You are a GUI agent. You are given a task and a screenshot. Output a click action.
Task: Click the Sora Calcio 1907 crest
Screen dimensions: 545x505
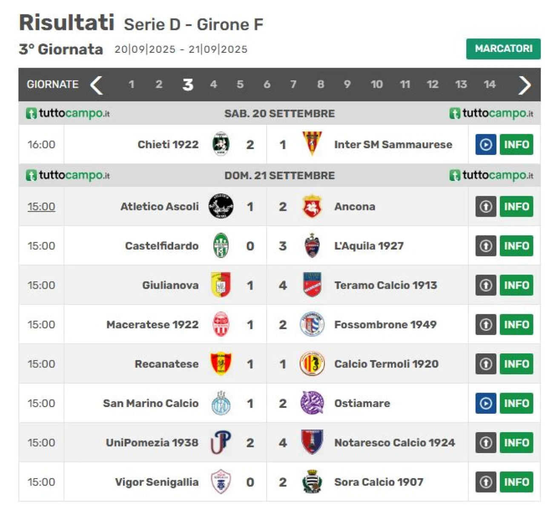click(x=312, y=482)
